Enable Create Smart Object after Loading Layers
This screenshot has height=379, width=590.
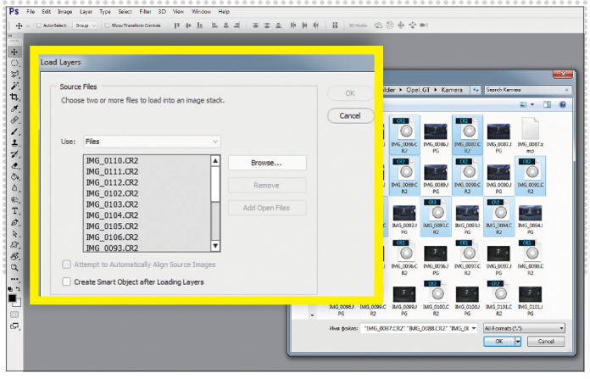tap(67, 281)
